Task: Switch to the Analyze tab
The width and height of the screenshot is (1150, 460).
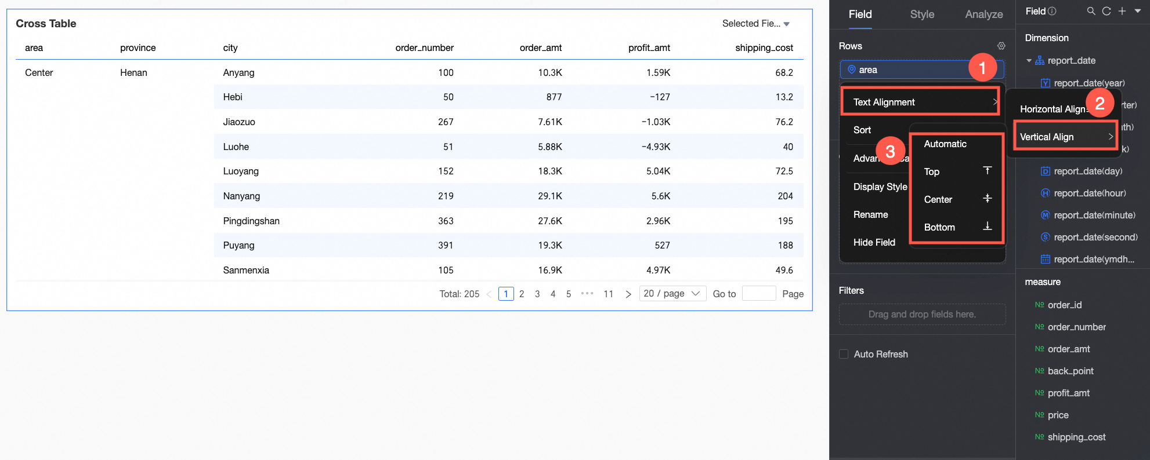Action: click(984, 14)
